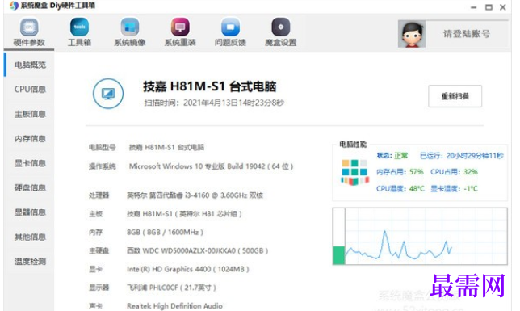520x311 pixels.
Task: Click the CPU usage line chart
Action: tap(426, 237)
